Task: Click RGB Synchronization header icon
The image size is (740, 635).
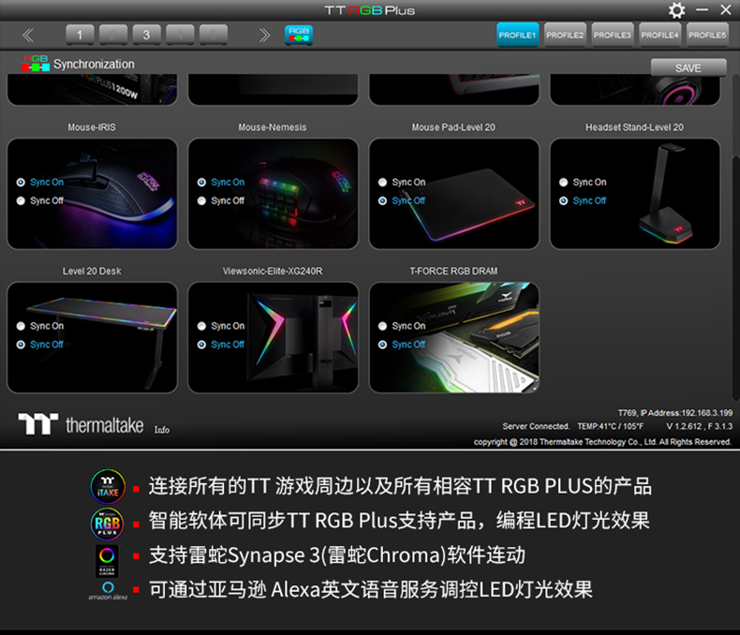Action: coord(36,63)
